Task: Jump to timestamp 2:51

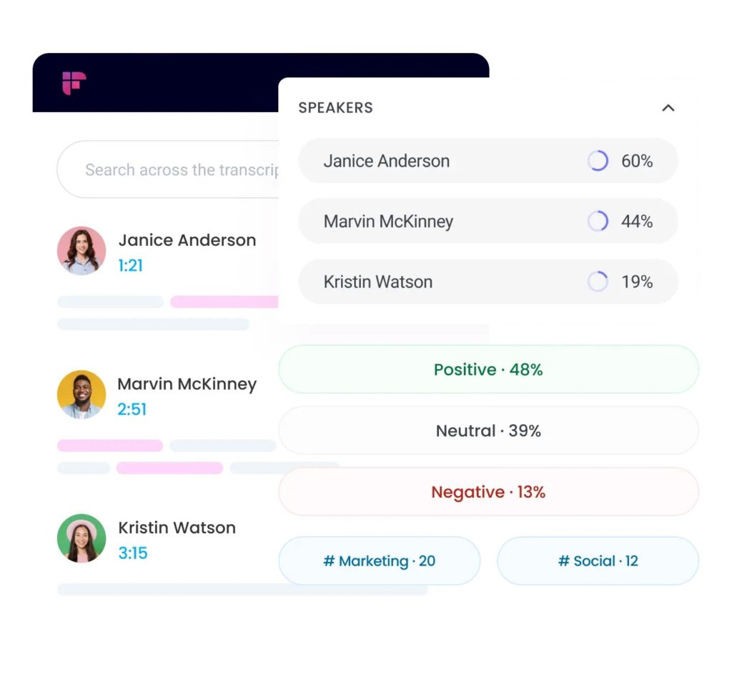Action: point(132,410)
